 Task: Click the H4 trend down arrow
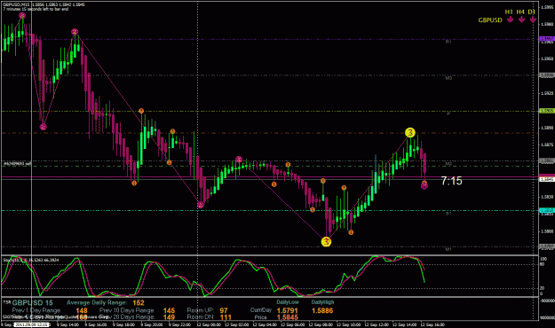(521, 20)
